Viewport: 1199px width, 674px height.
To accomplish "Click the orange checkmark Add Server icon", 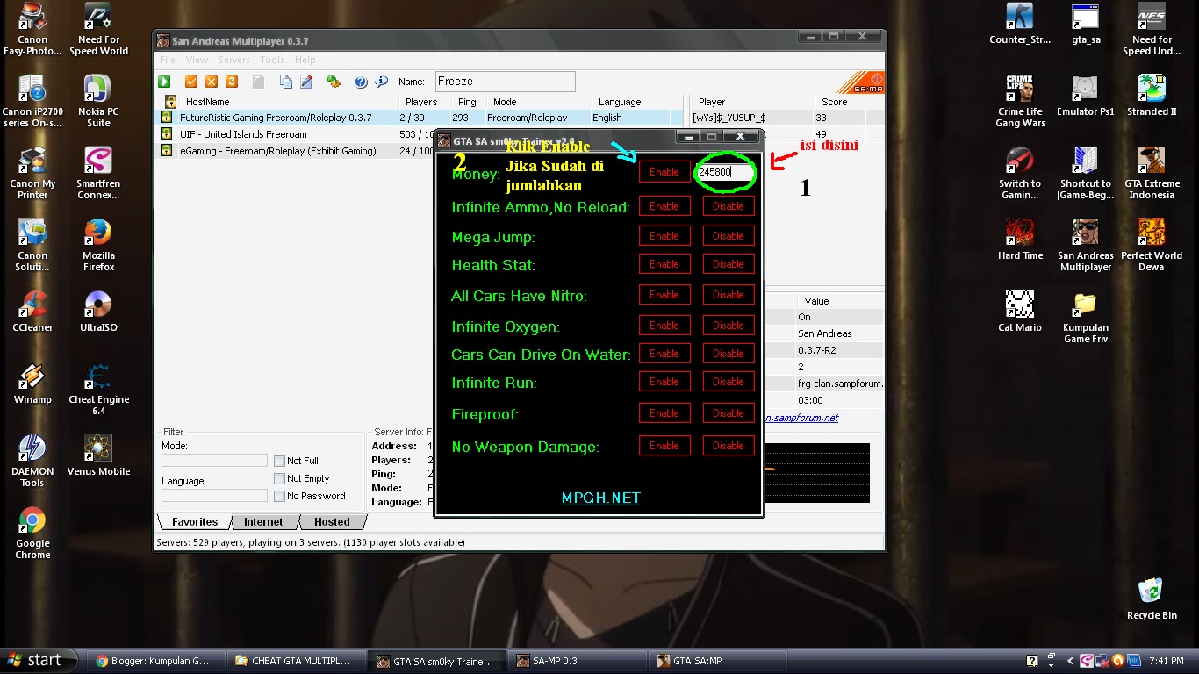I will [x=191, y=82].
